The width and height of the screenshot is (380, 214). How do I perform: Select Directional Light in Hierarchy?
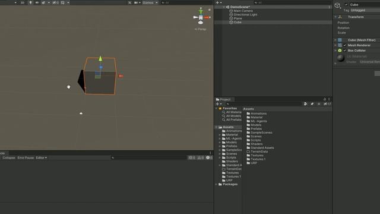245,14
